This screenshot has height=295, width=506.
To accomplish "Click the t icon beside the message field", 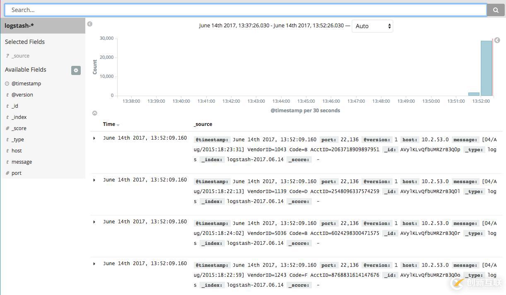I will click(x=7, y=162).
